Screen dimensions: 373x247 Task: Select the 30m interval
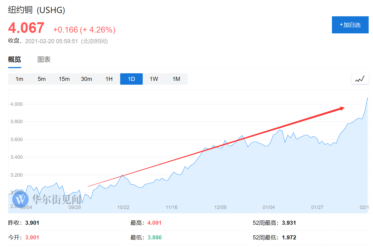[86, 79]
